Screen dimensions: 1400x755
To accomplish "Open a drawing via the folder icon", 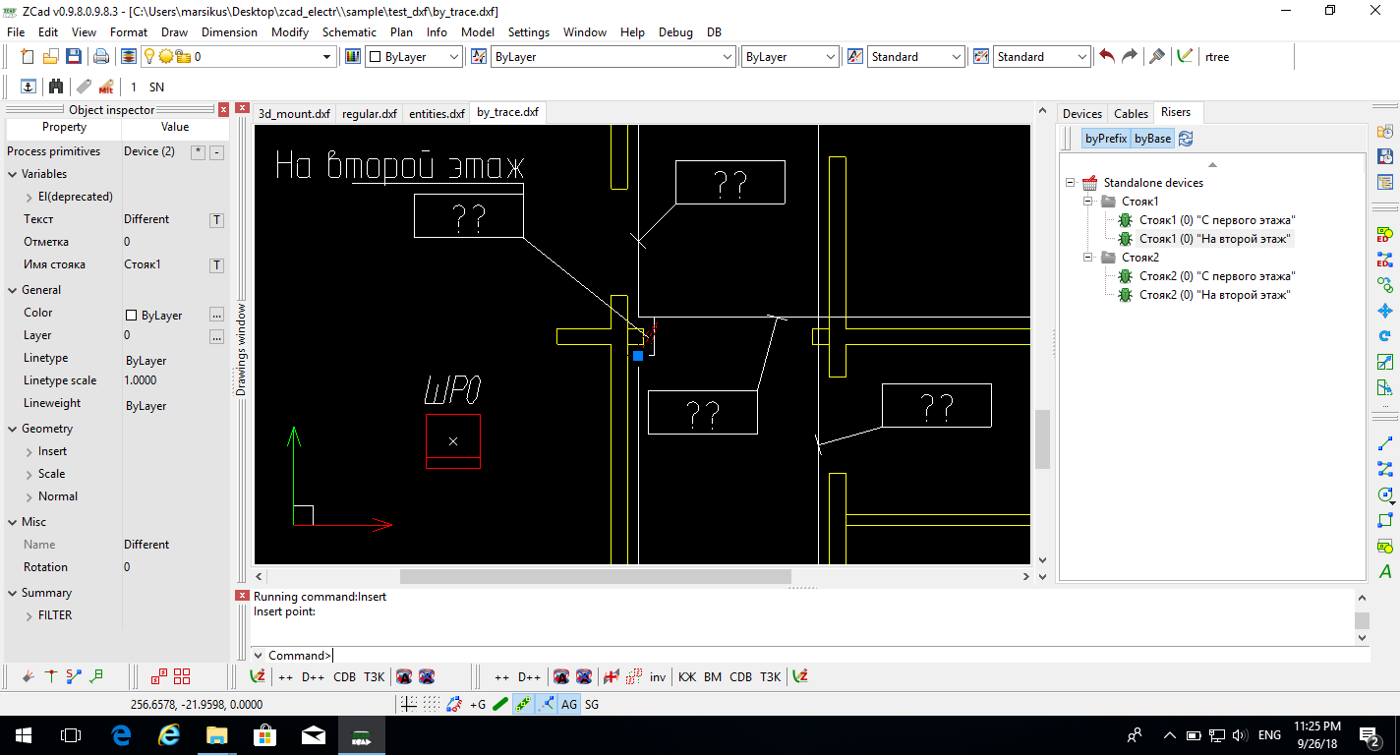I will (x=50, y=57).
